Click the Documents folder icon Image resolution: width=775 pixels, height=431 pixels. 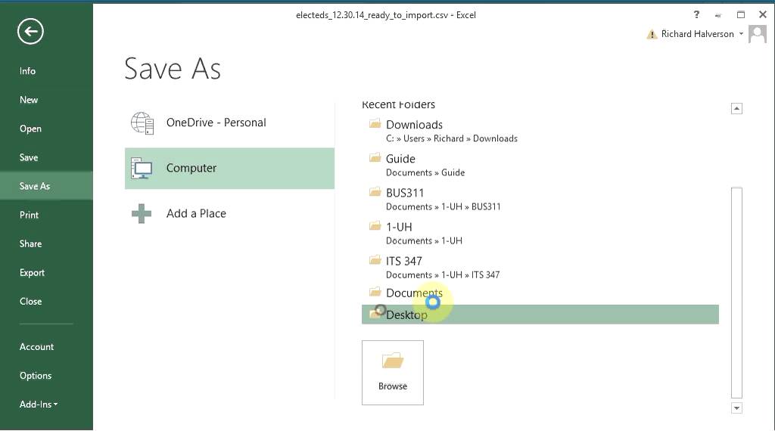point(375,292)
